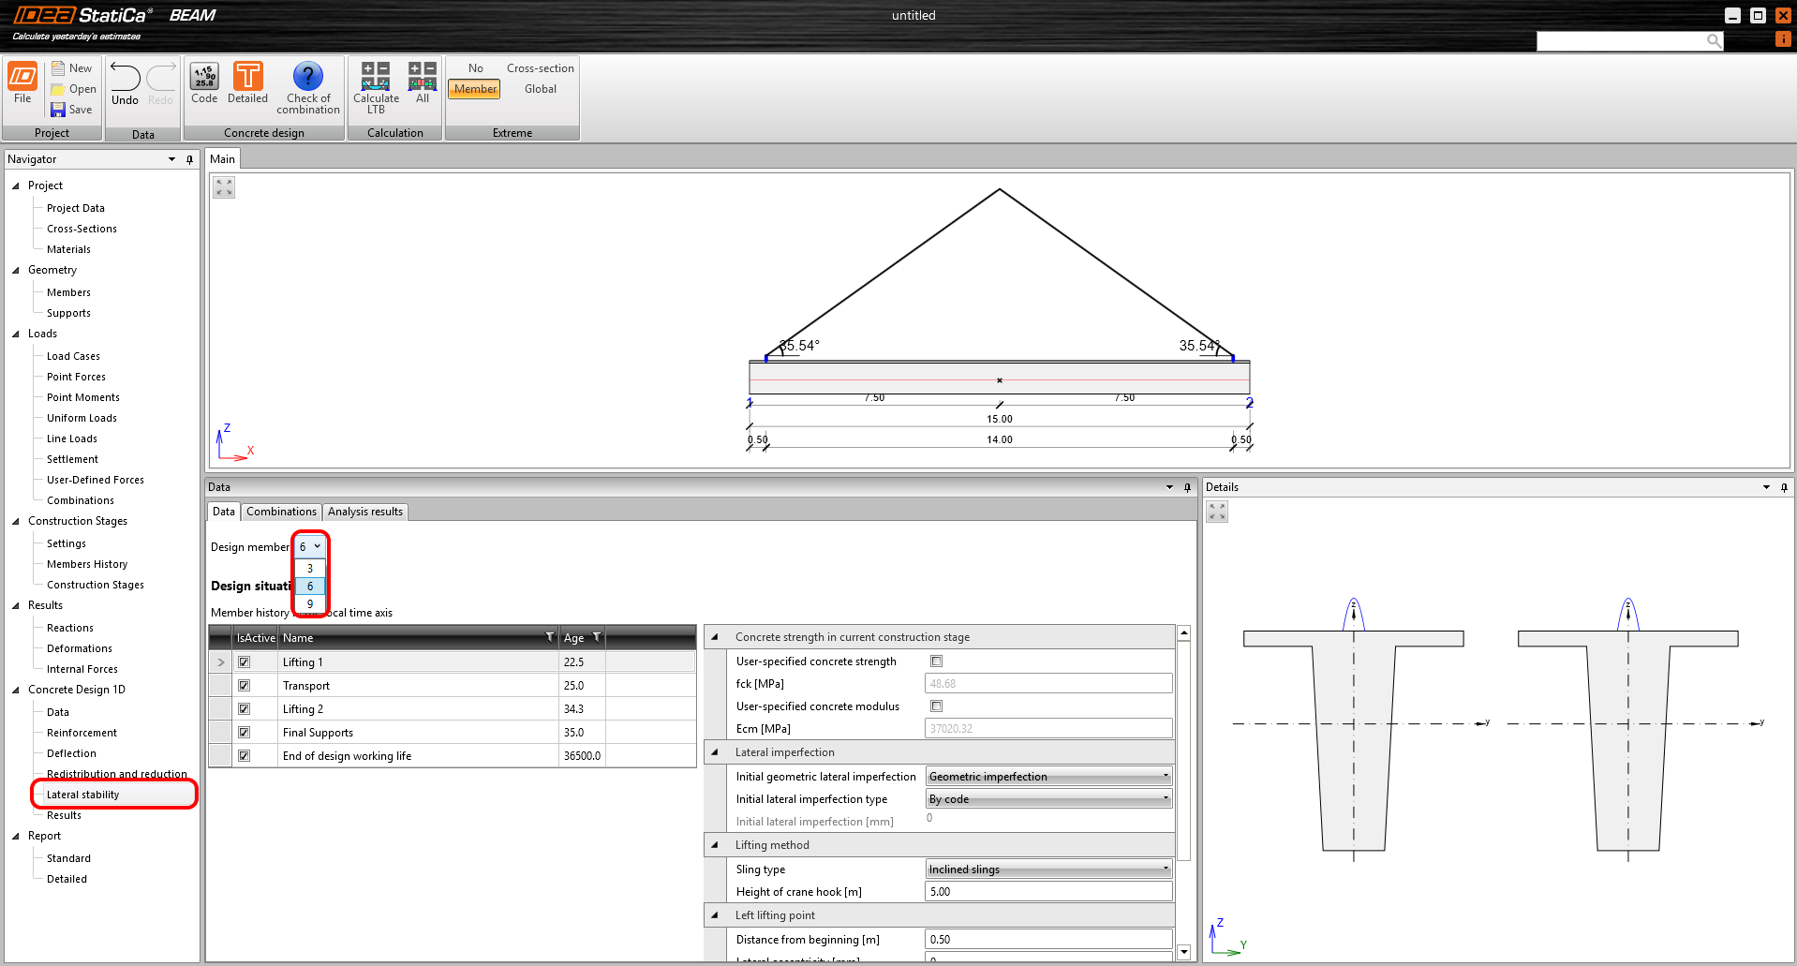Click the Save project icon

click(58, 110)
